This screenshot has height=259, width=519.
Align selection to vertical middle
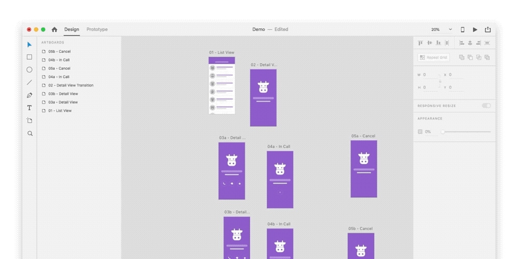click(429, 42)
